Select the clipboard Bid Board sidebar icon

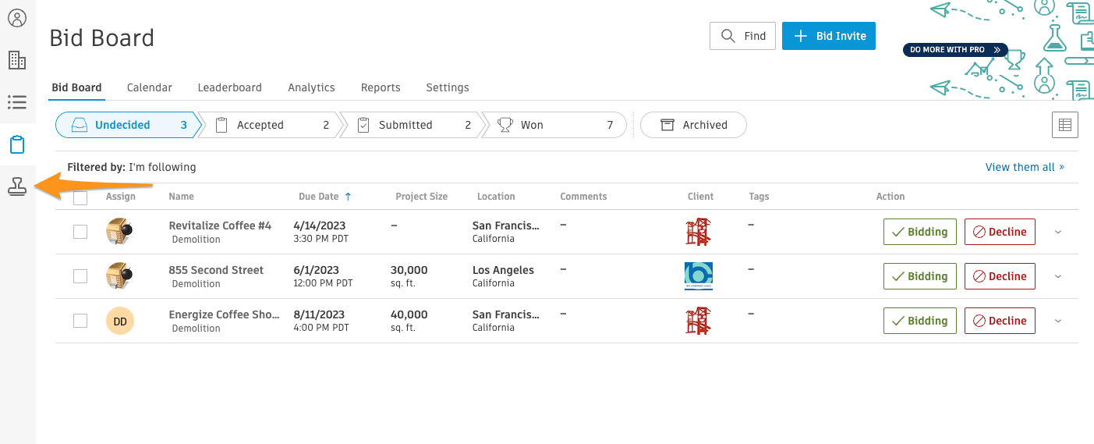click(x=16, y=144)
